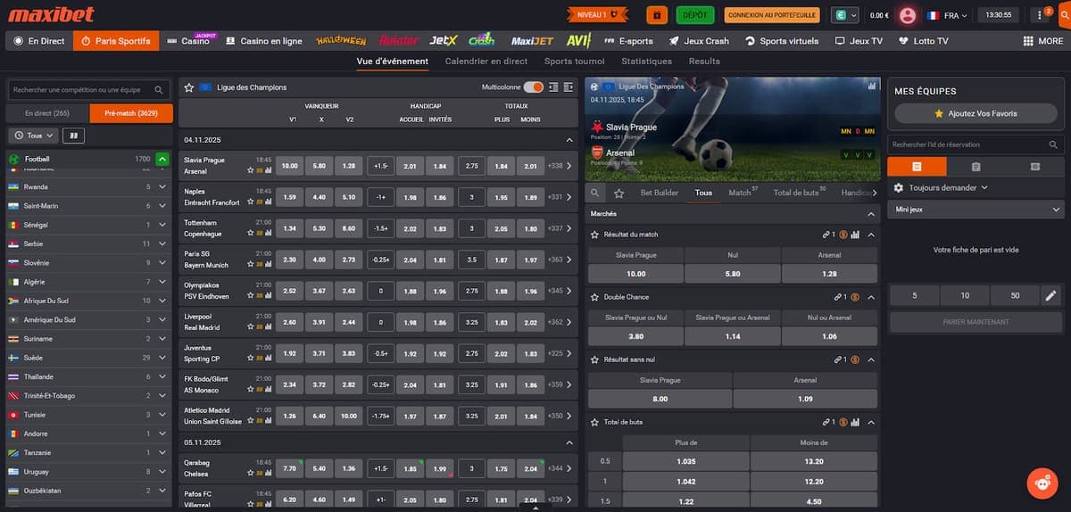Click CONNEXION AU PORTEFEUILLE button
Viewport: 1071px width, 512px height.
(x=772, y=15)
